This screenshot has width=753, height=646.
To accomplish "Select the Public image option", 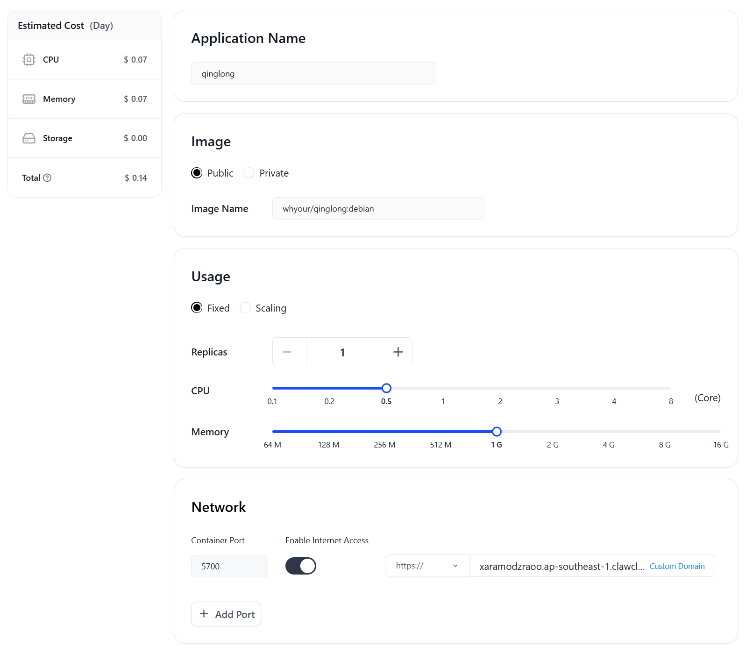I will pyautogui.click(x=197, y=173).
